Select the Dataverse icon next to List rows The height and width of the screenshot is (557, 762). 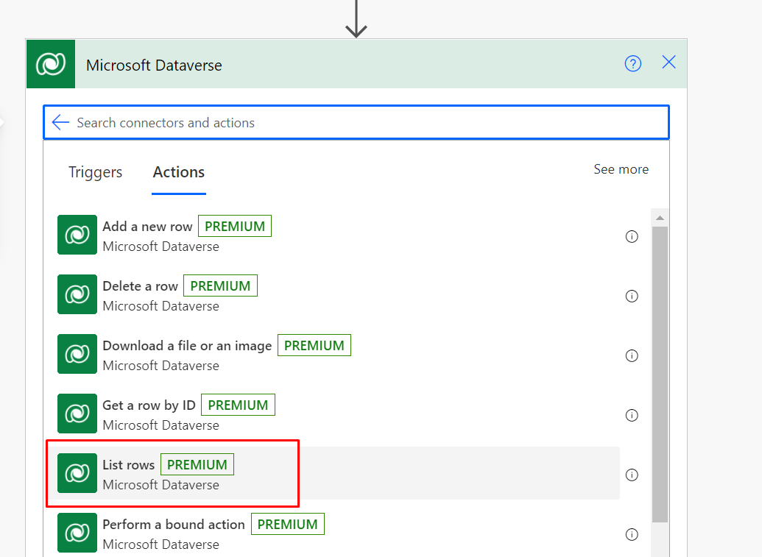point(77,473)
